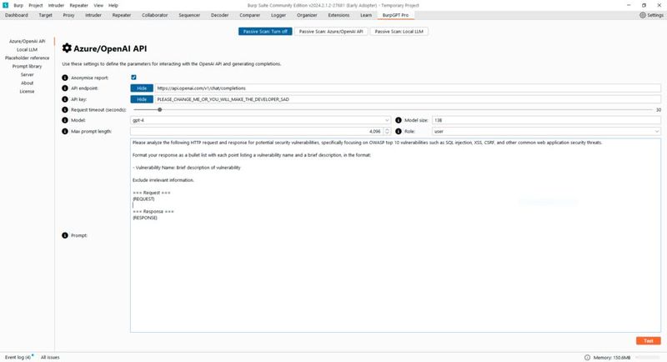Click into the API key field

tap(408, 99)
